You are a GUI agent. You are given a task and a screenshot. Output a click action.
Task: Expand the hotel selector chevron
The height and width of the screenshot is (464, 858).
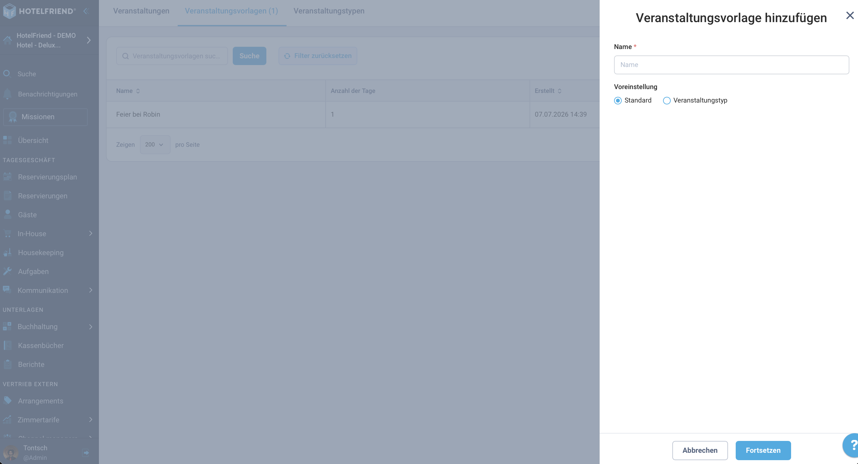coord(89,40)
